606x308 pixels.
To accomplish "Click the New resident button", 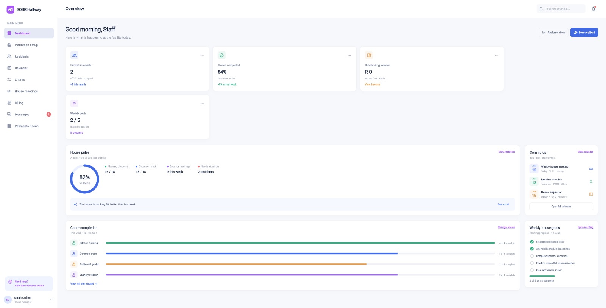I will (x=584, y=33).
